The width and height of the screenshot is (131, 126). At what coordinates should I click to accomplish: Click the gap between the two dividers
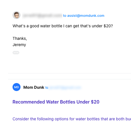click(69, 76)
